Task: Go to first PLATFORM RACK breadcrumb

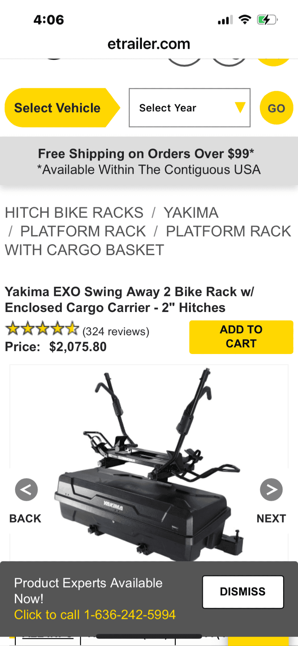Action: tap(83, 231)
